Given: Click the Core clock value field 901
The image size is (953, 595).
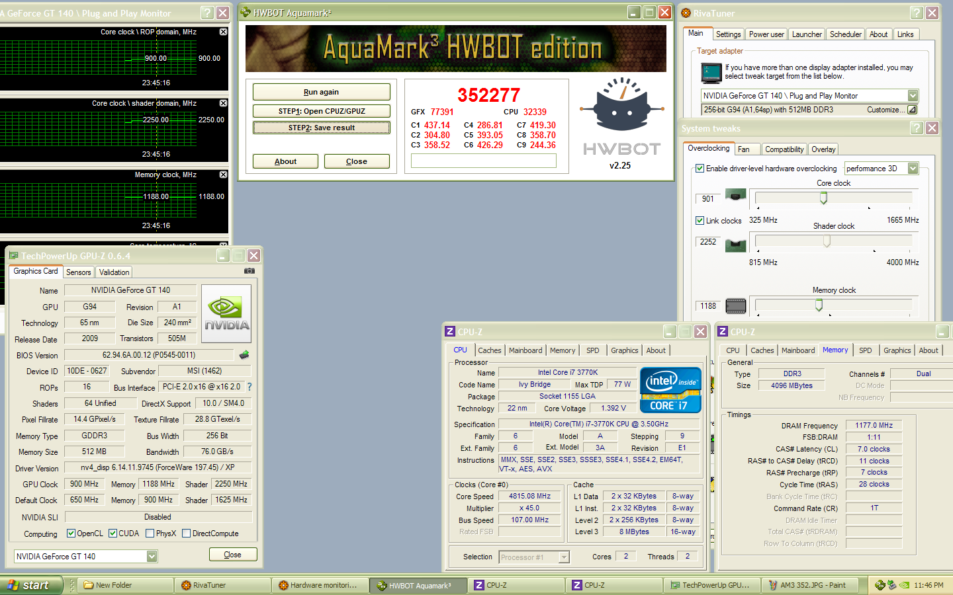Looking at the screenshot, I should coord(708,199).
